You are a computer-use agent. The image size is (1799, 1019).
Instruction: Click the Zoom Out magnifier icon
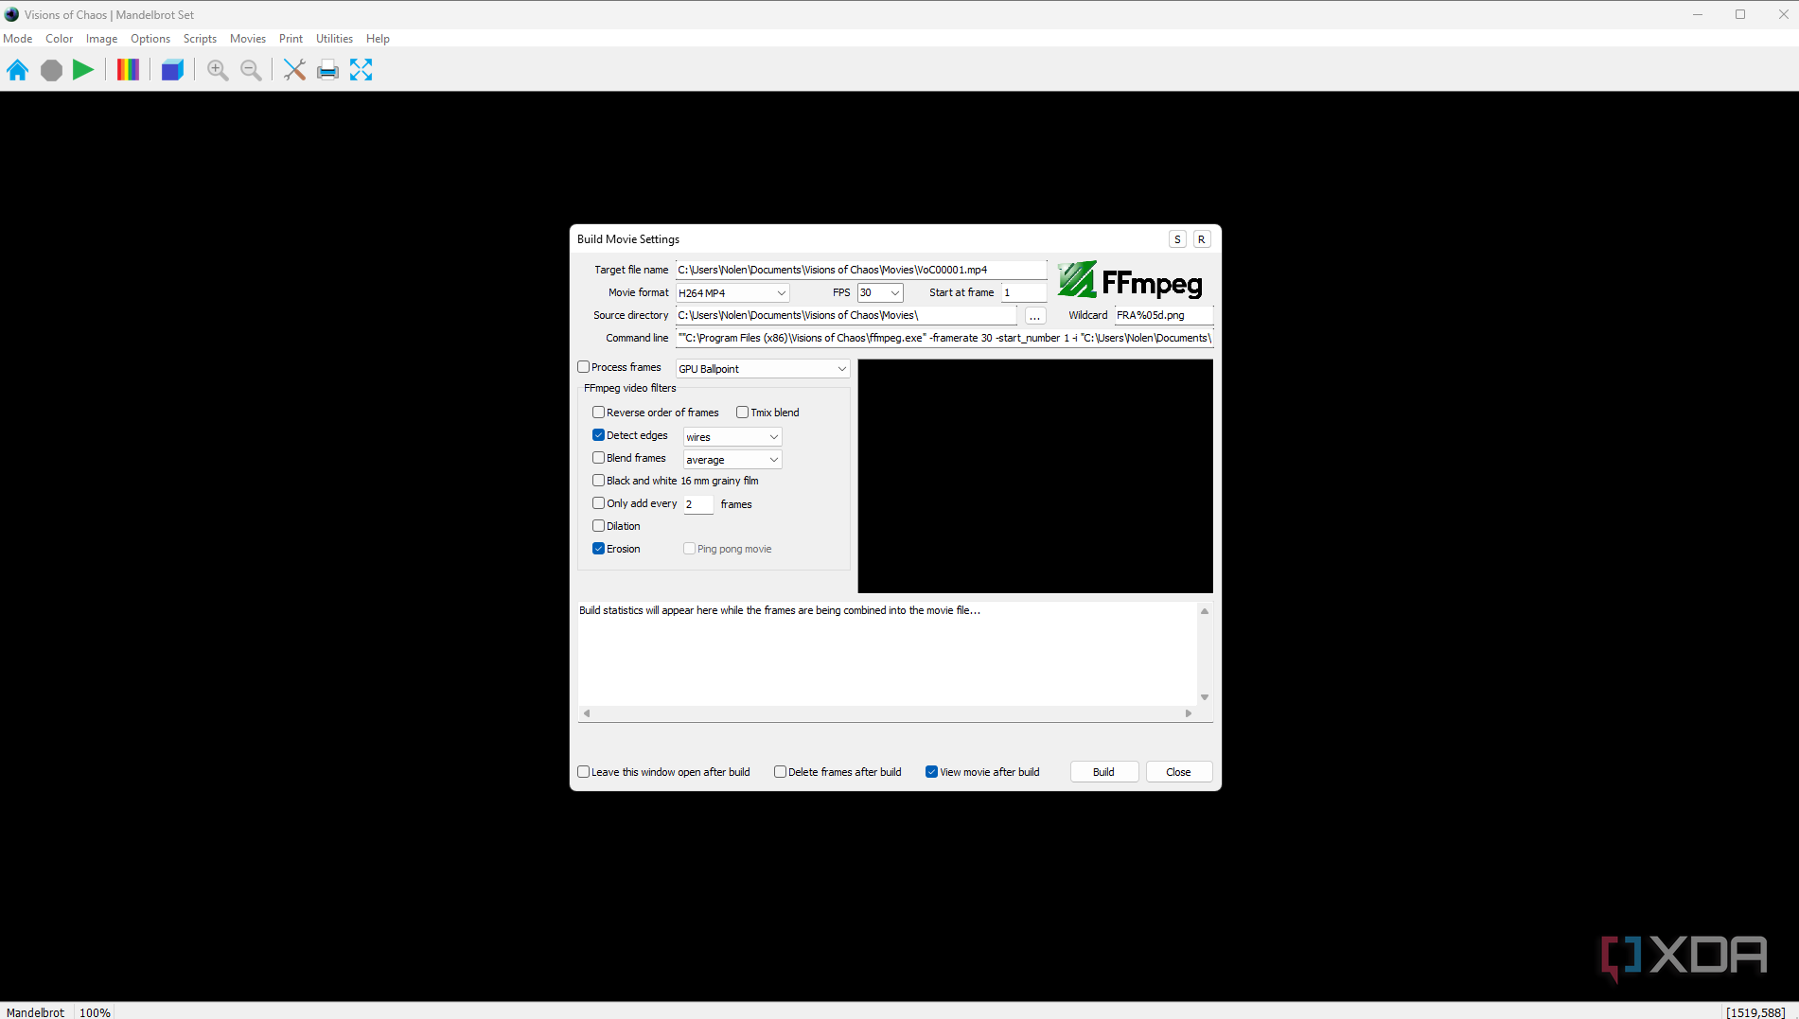[251, 70]
